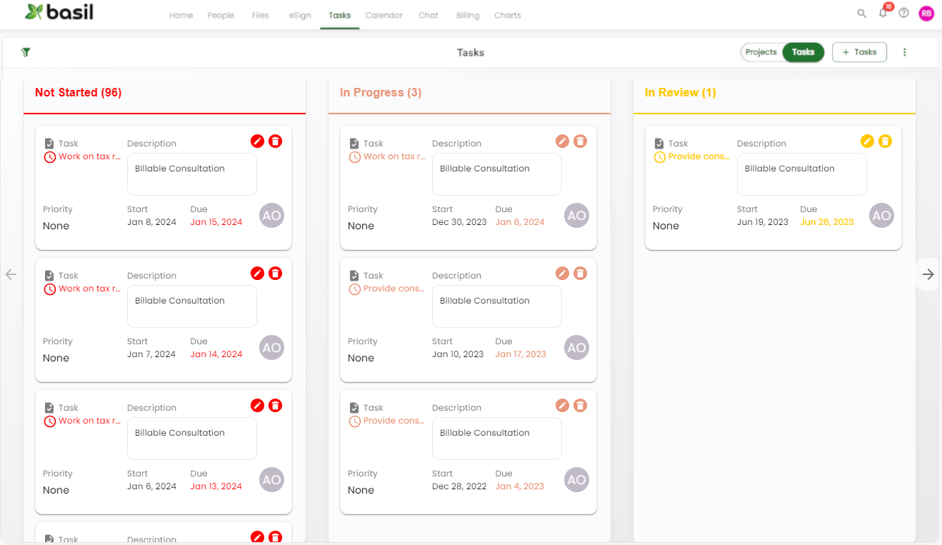
Task: Navigate to the Billing tab
Action: (467, 15)
